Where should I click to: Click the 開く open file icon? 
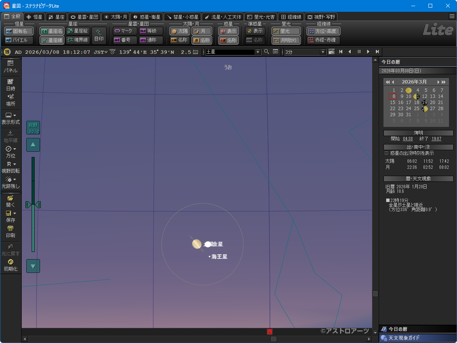(10, 200)
